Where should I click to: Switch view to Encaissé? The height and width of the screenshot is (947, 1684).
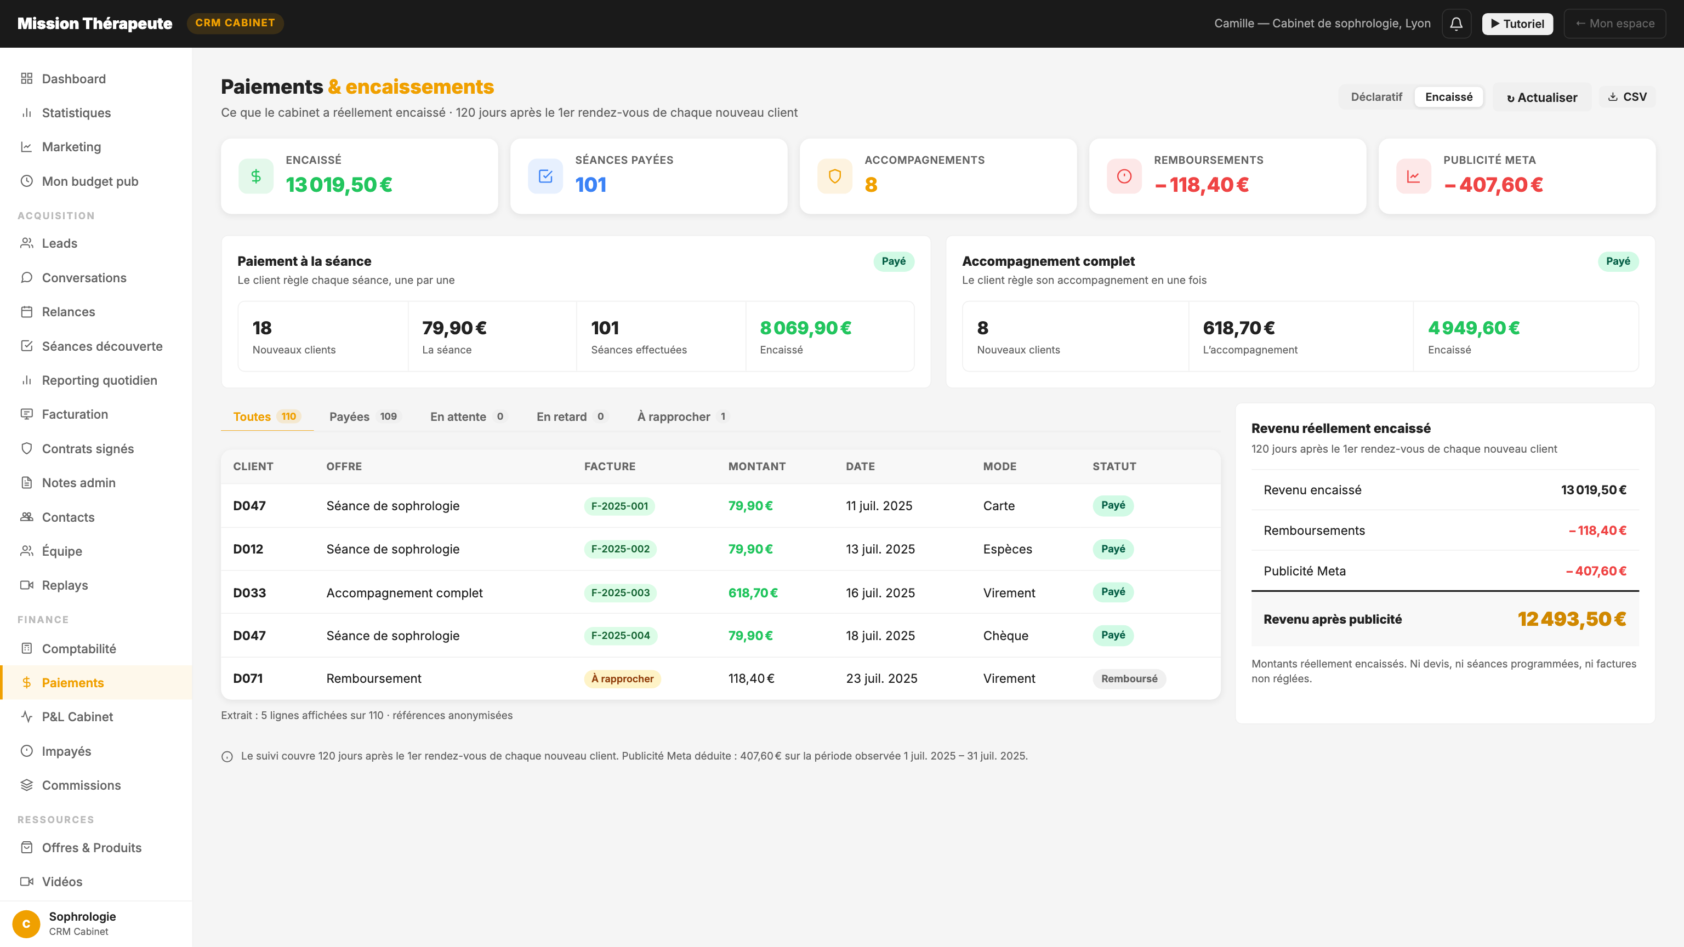coord(1449,96)
